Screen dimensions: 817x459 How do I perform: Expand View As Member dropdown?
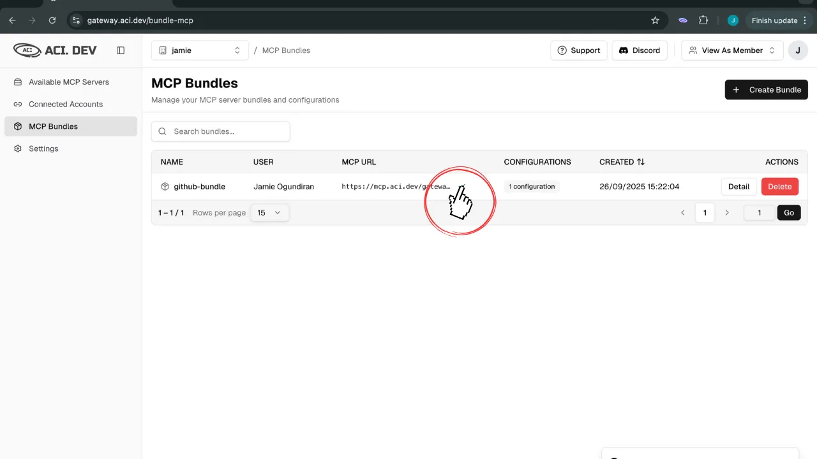[x=732, y=50]
